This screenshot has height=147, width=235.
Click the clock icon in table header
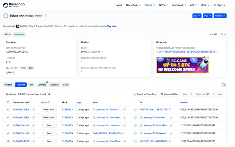pyautogui.click(x=8, y=102)
